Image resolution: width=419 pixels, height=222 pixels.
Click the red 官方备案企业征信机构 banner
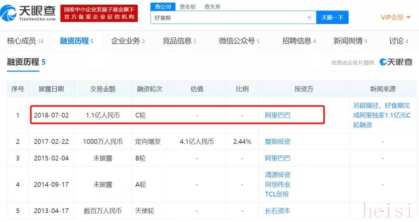[99, 13]
